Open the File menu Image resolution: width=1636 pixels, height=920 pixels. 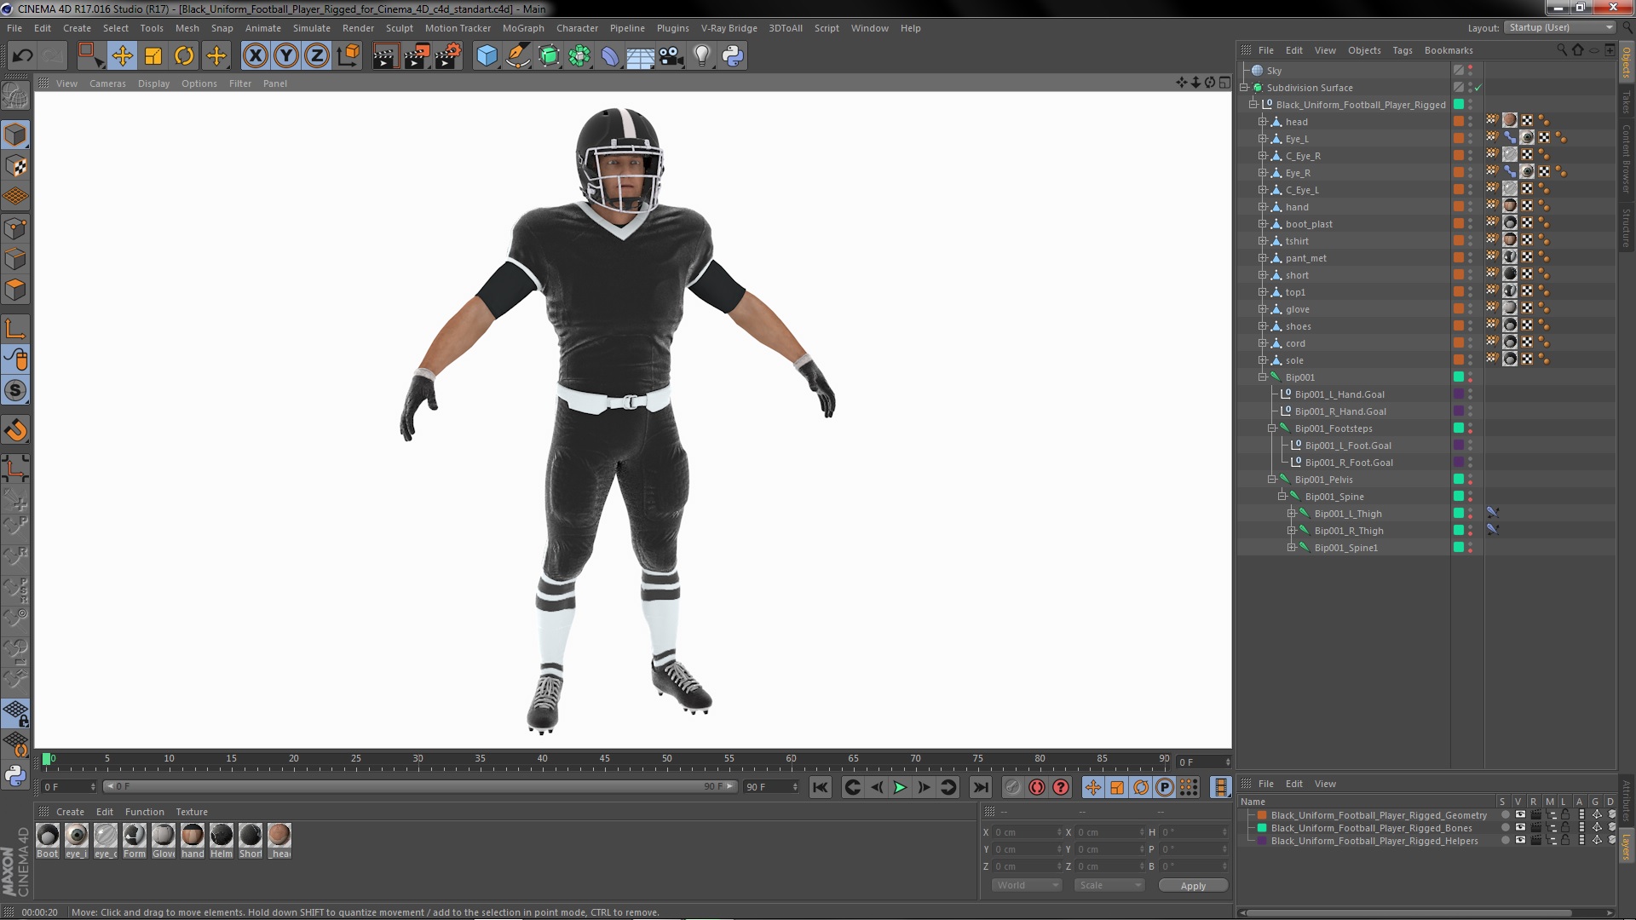tap(14, 28)
